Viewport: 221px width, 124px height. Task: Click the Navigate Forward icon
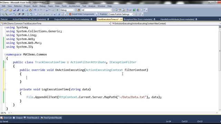(x=52, y=10)
